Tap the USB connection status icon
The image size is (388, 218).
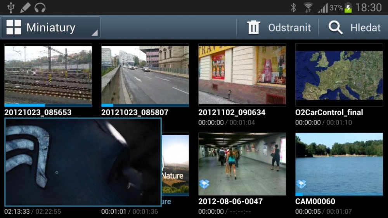pyautogui.click(x=10, y=7)
